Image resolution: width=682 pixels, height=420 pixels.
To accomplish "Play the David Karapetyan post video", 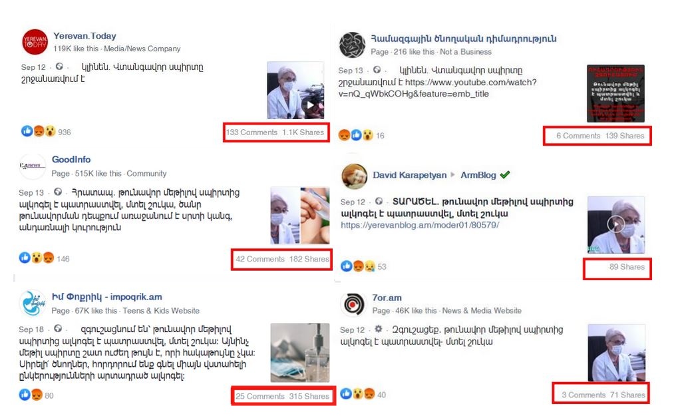I will [616, 224].
